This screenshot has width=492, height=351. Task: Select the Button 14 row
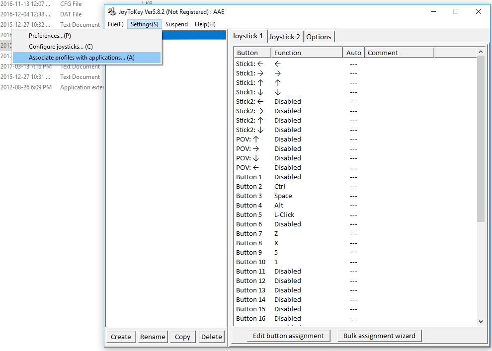pos(355,299)
